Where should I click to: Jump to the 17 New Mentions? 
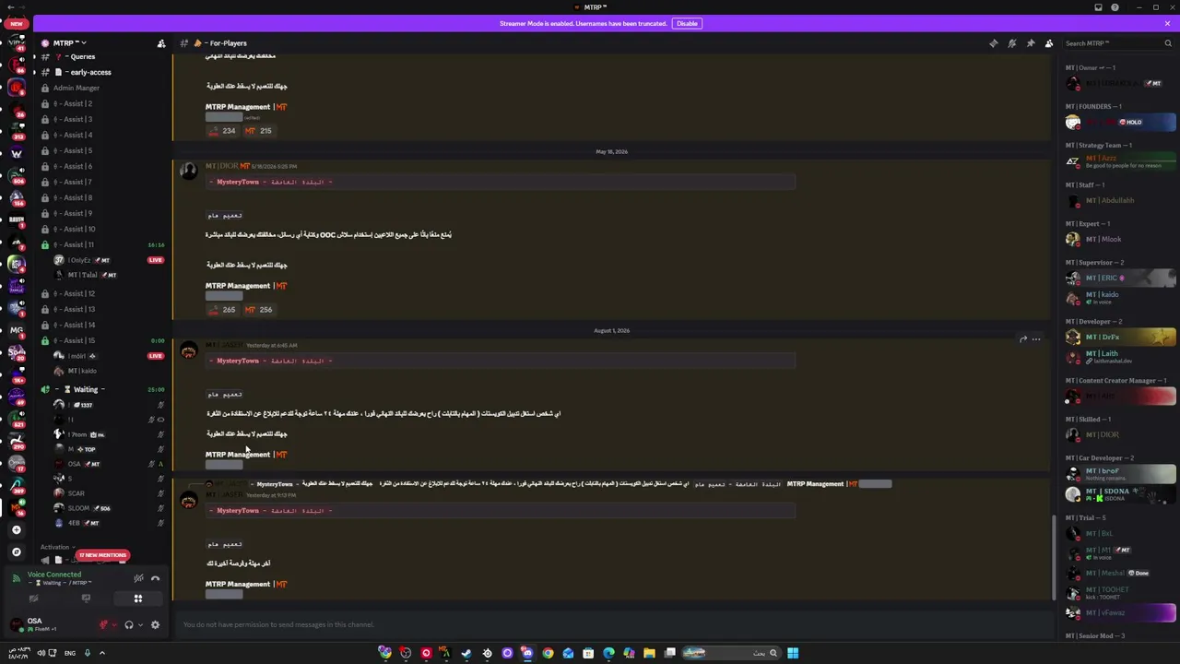(102, 555)
